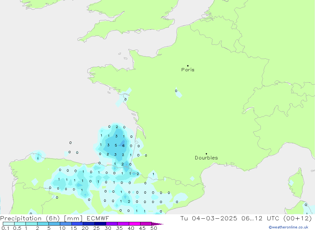315x230 pixels.
Task: Click the "10" legend scale label
Action: (x=62, y=228)
